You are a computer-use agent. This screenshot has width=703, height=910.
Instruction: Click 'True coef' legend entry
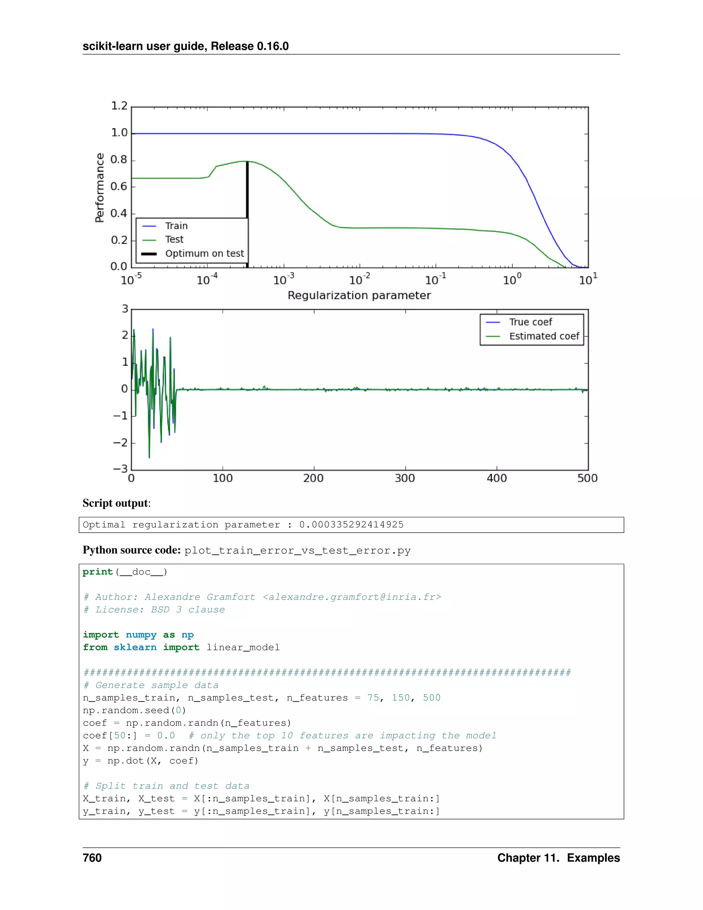(x=519, y=322)
